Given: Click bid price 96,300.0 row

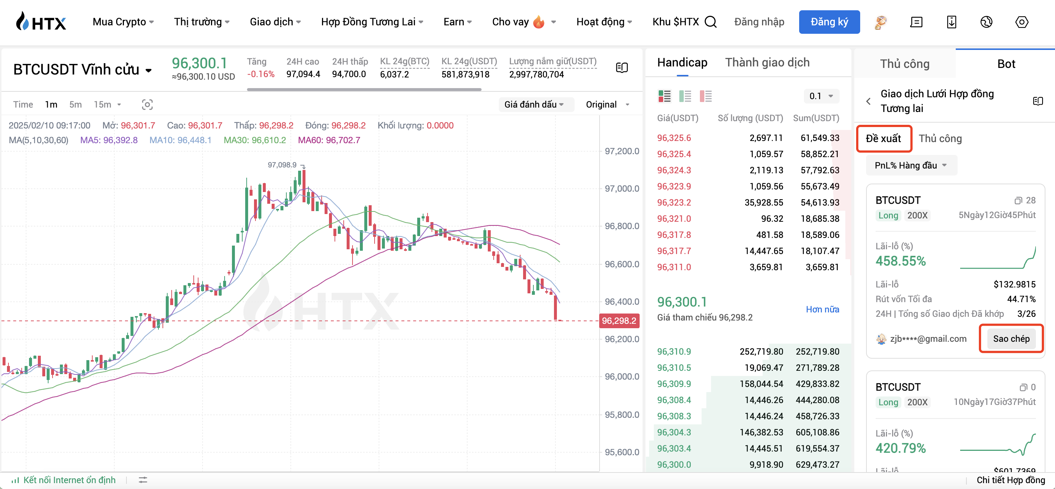Looking at the screenshot, I should [748, 465].
